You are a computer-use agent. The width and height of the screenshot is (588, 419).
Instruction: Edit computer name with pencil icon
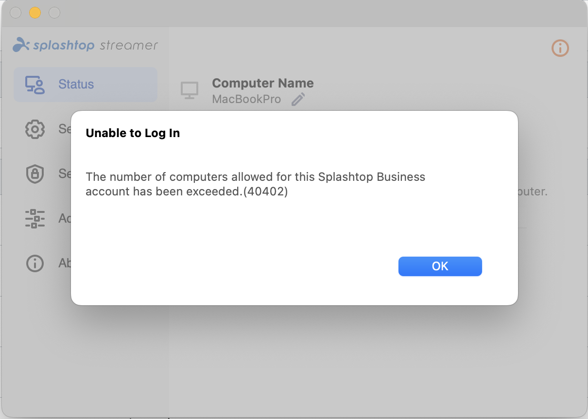click(298, 99)
